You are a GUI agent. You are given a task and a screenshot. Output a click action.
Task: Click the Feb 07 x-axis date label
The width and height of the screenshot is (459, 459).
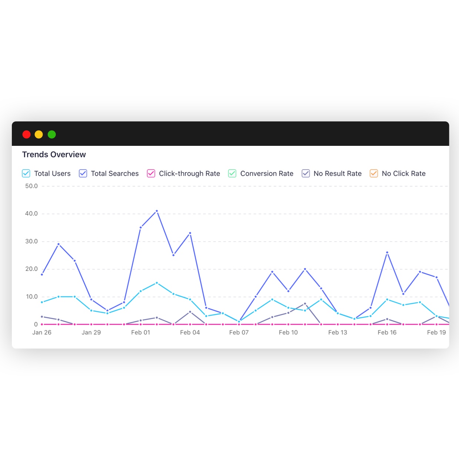click(239, 332)
